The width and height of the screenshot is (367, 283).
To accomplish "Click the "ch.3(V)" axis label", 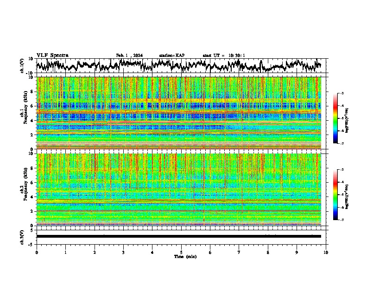I will click(22, 238).
